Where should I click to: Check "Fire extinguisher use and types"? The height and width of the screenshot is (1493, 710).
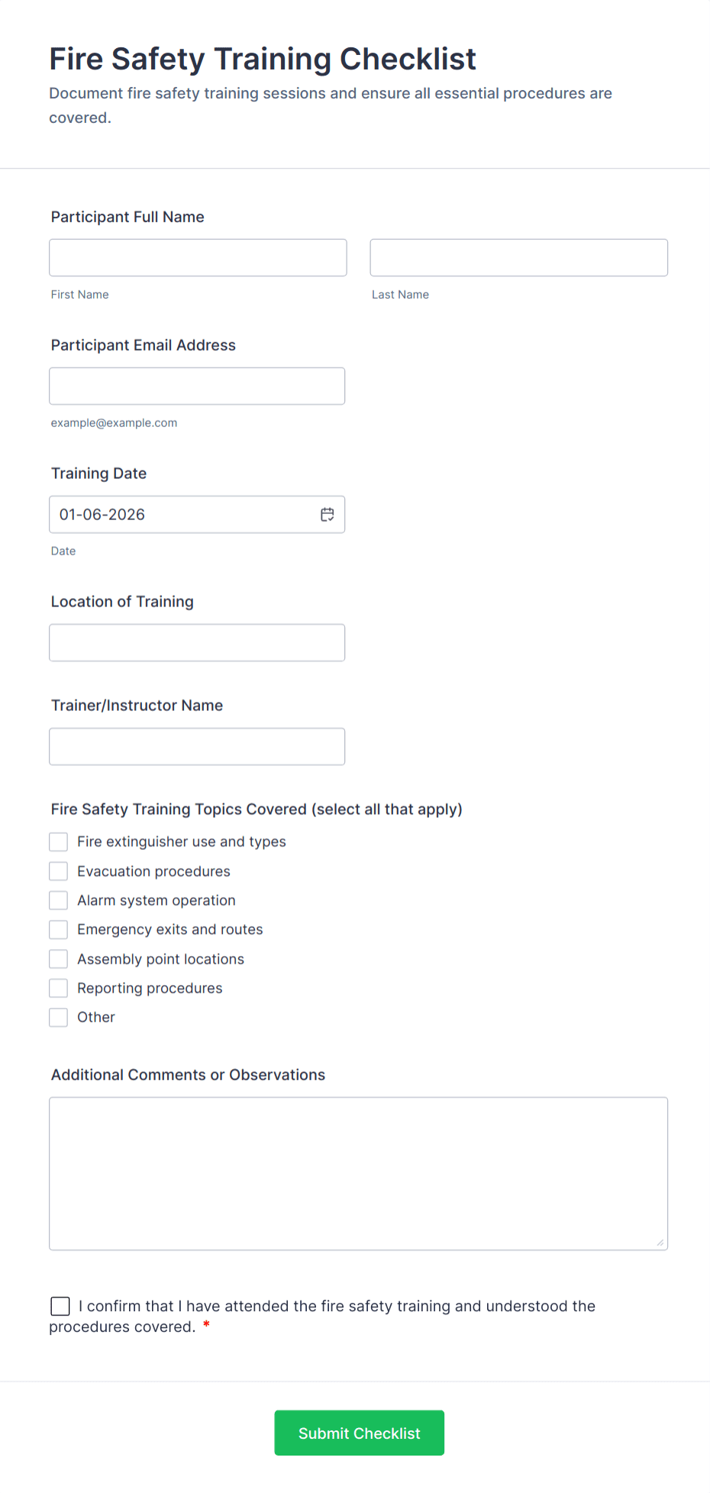pyautogui.click(x=58, y=841)
